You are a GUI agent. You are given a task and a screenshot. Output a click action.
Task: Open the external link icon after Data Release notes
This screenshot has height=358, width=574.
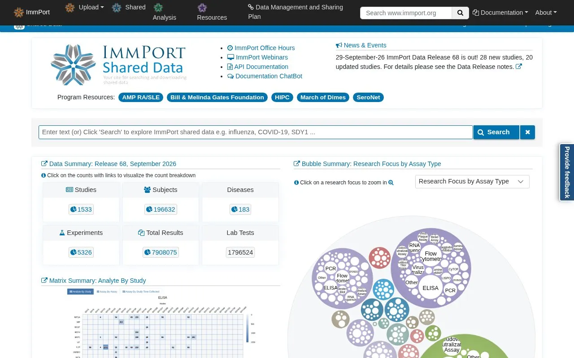point(519,67)
